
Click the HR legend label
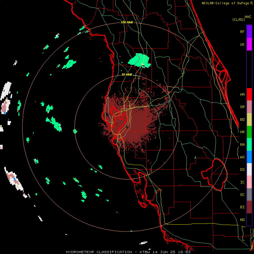tap(242, 132)
